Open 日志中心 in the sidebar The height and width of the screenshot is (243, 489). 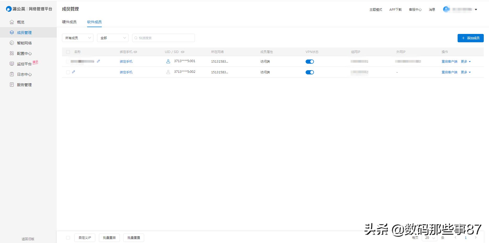pyautogui.click(x=24, y=74)
